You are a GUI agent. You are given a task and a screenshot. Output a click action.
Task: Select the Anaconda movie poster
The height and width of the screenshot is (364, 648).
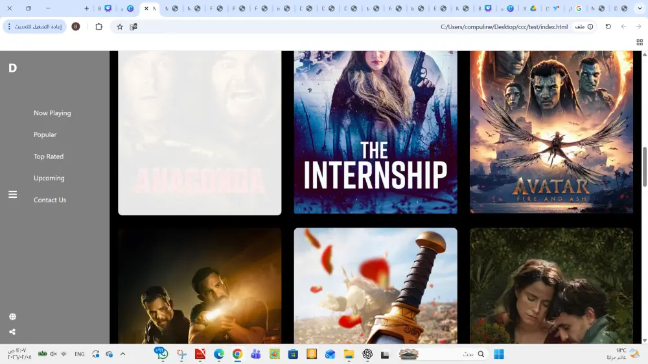200,133
